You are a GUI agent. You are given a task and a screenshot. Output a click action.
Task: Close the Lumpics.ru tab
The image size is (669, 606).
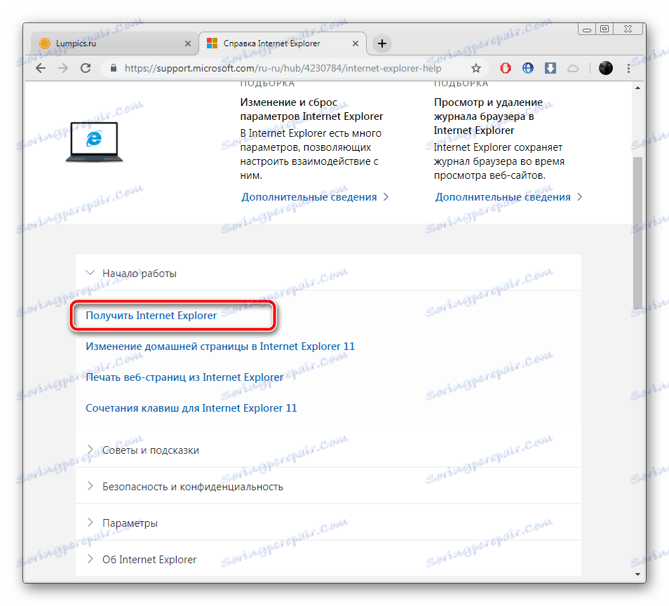coord(188,43)
